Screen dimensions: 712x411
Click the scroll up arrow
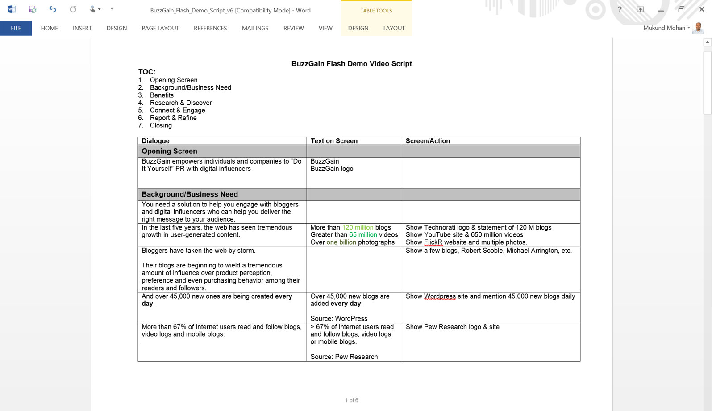click(x=707, y=42)
